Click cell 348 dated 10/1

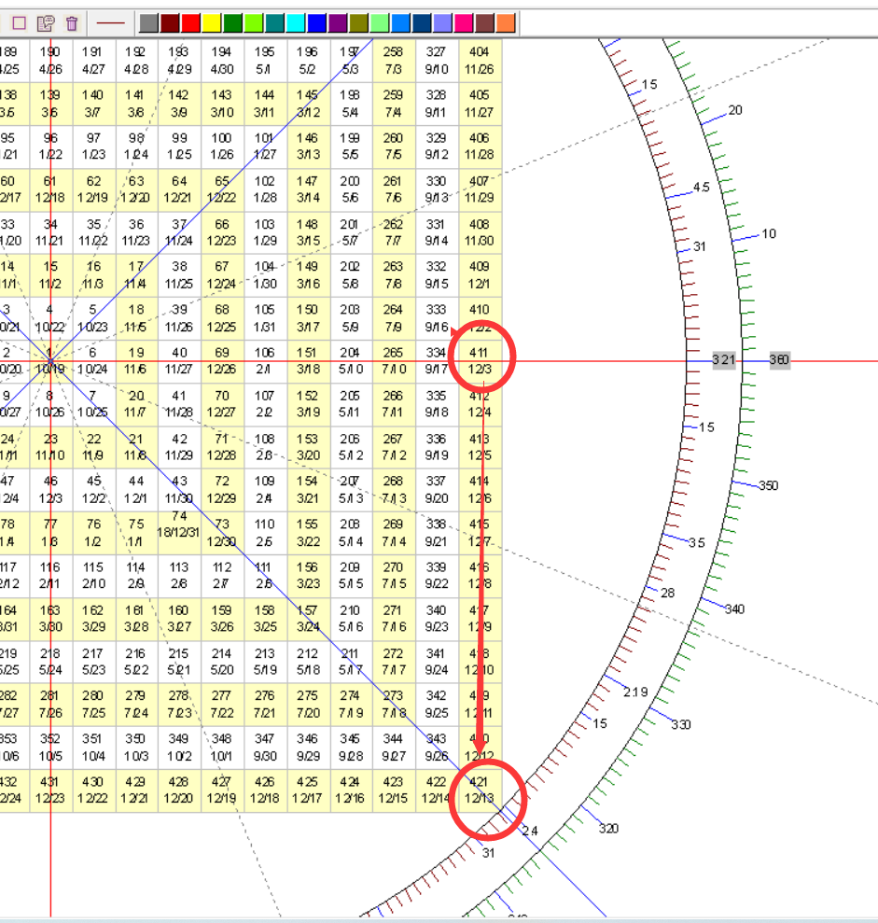pos(222,748)
